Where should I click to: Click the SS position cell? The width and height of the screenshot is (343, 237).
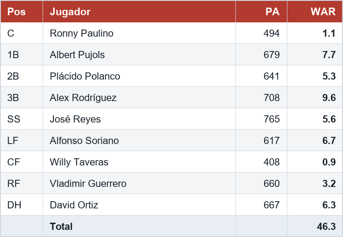[22, 119]
